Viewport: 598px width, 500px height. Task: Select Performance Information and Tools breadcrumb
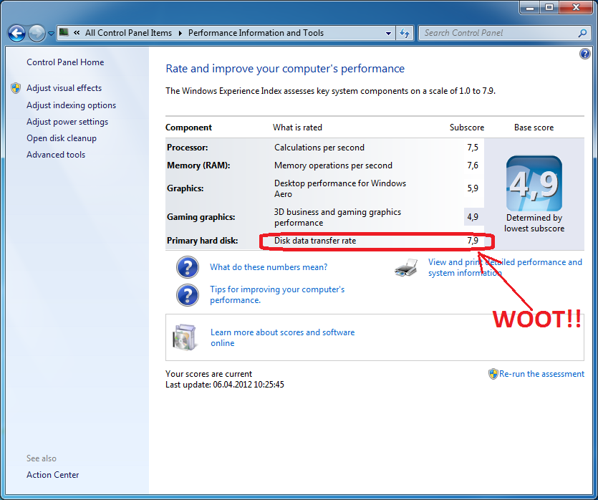click(x=256, y=33)
